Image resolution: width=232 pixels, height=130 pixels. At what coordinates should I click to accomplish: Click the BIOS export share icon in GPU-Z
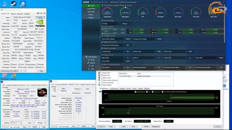point(36,29)
